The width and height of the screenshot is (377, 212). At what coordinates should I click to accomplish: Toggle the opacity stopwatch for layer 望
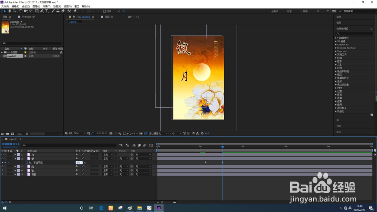tap(27, 163)
